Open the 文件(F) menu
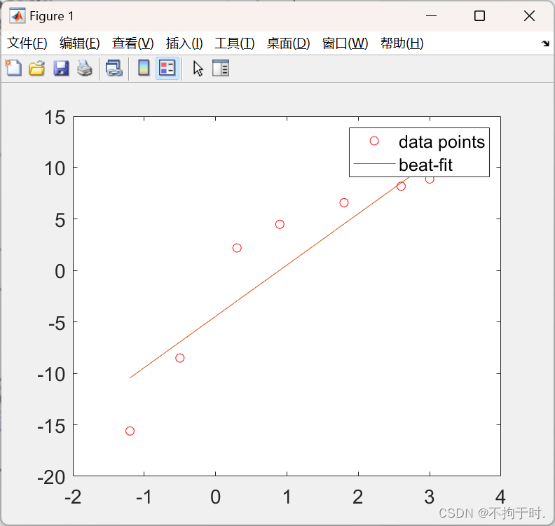 tap(27, 43)
